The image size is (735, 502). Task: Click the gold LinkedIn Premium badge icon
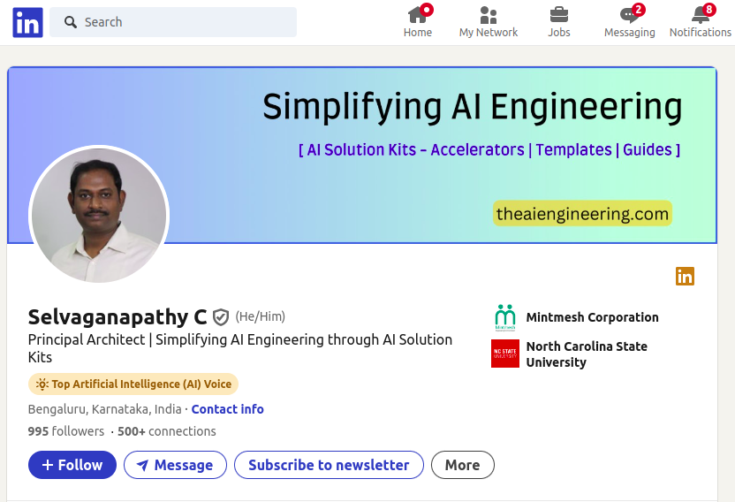coord(685,277)
